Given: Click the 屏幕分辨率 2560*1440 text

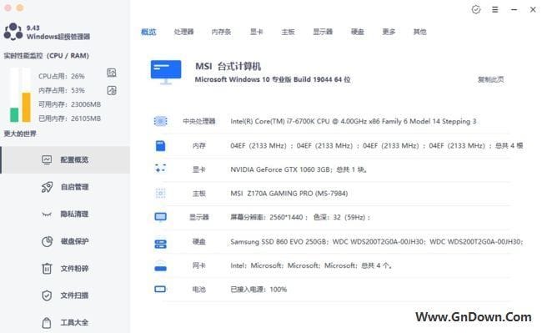Looking at the screenshot, I should click(300, 218).
